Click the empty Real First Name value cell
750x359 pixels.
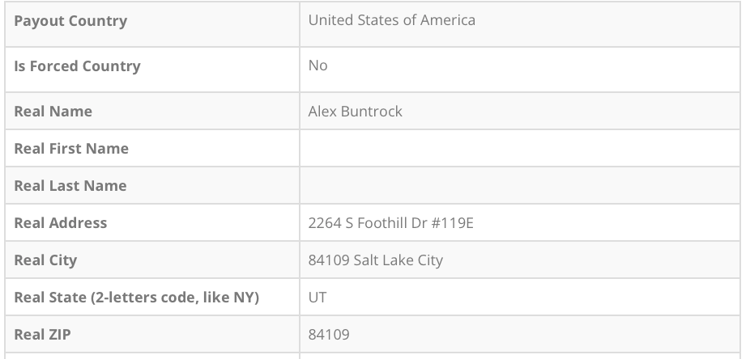(519, 149)
